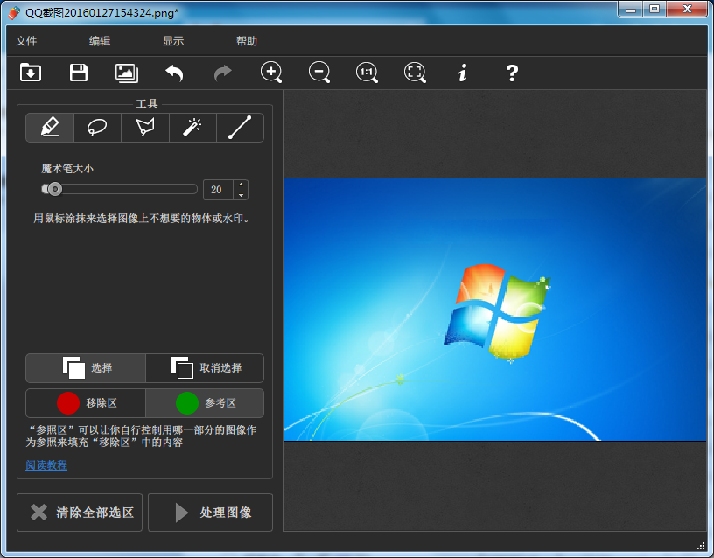The image size is (714, 558).
Task: Click 清除全部选区 button
Action: point(80,512)
